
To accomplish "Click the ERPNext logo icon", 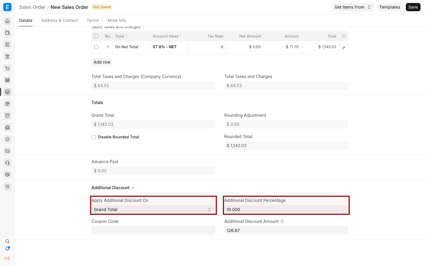I will pos(7,7).
